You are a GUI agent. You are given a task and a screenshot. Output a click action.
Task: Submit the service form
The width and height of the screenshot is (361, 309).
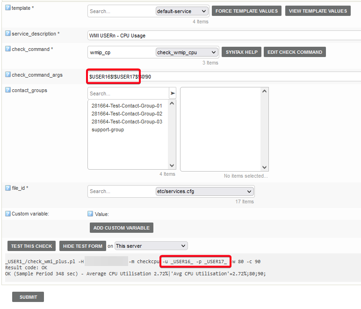28,297
